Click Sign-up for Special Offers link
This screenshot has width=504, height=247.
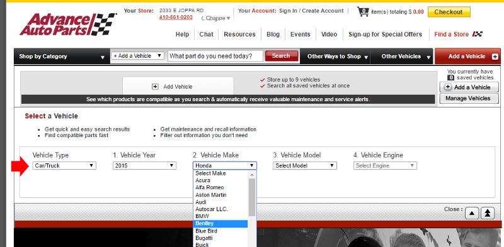coord(385,35)
